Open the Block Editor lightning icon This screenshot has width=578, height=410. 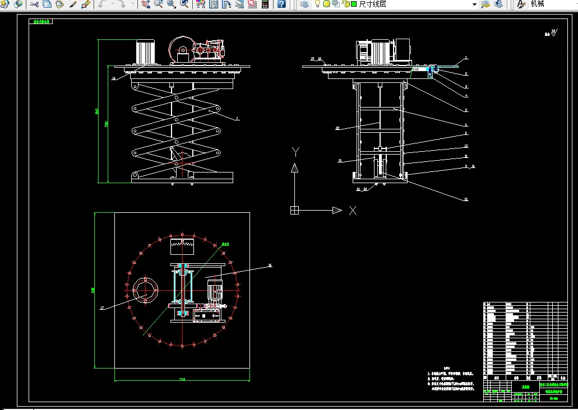tap(86, 4)
